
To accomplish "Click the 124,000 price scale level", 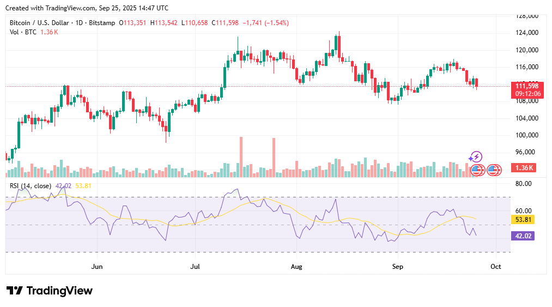I will point(527,33).
